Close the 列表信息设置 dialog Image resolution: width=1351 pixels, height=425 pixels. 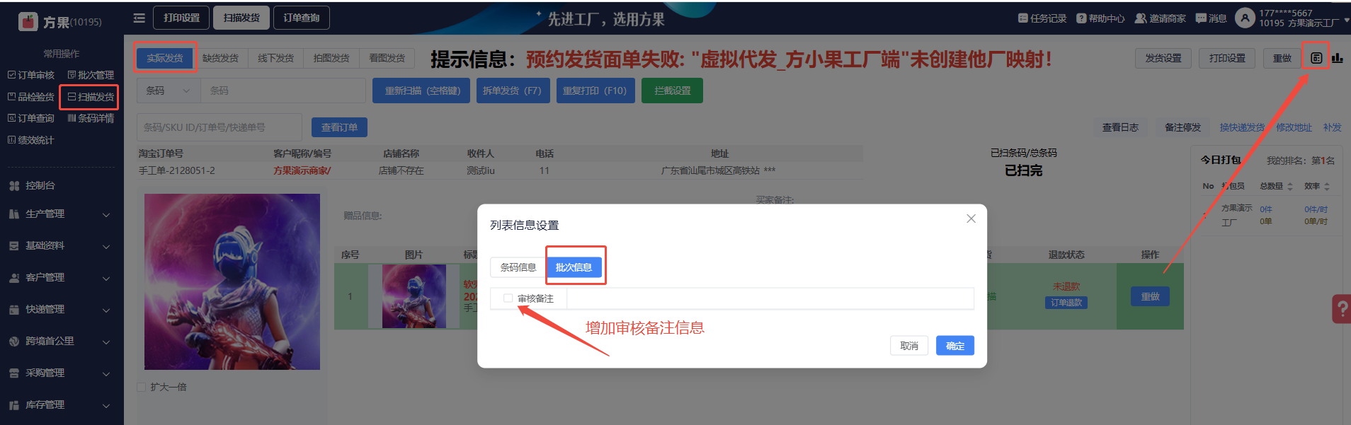coord(971,219)
